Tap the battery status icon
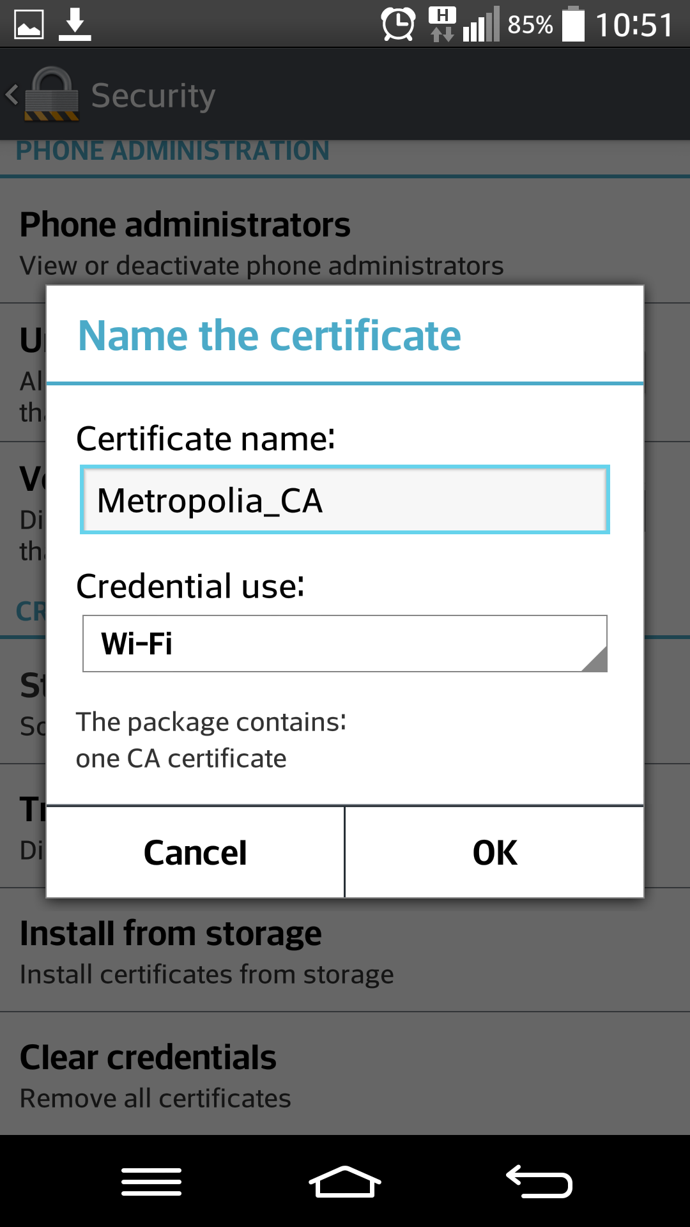This screenshot has height=1227, width=690. (573, 24)
